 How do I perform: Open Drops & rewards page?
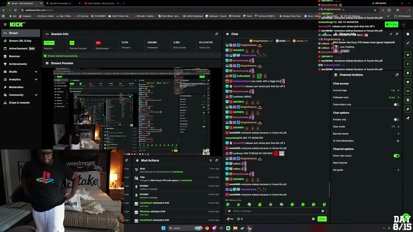click(x=21, y=102)
